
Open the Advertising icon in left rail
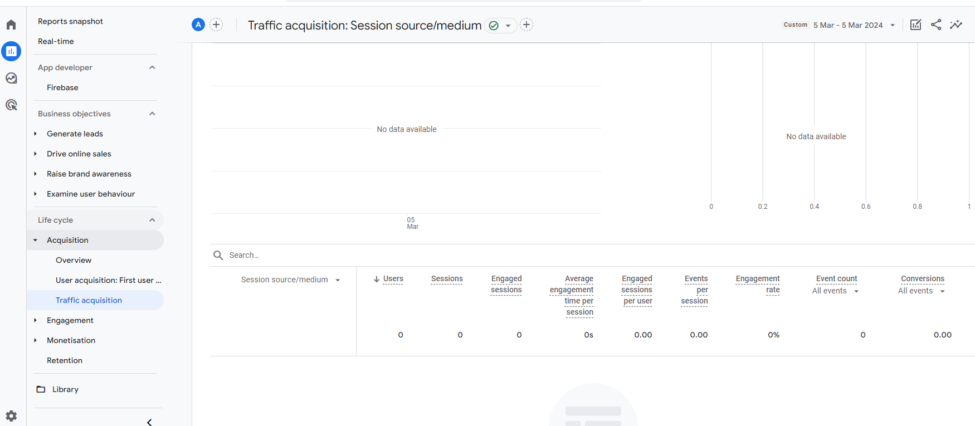(11, 105)
